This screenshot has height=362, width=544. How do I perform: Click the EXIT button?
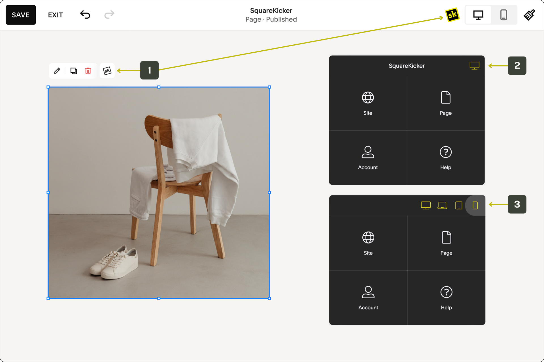pos(55,15)
